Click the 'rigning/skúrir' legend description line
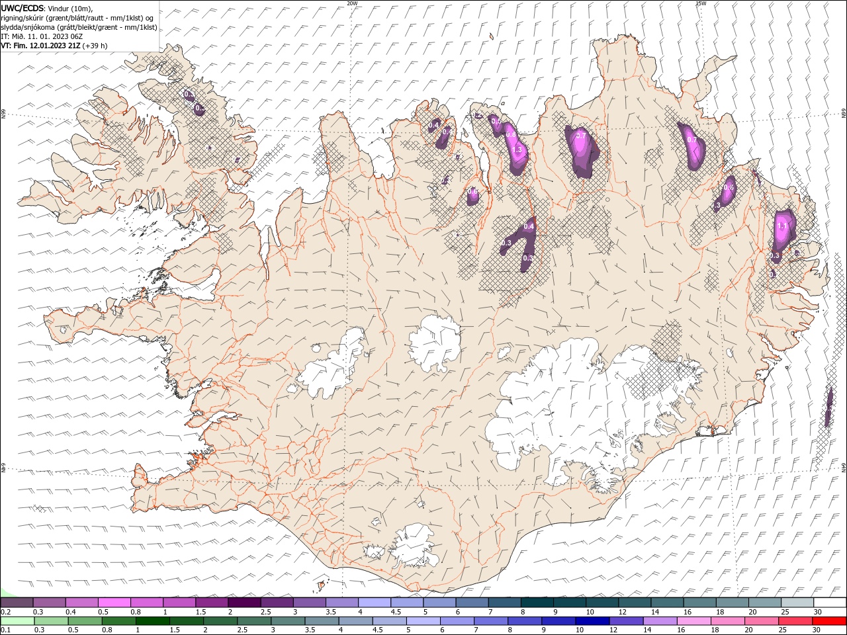Image resolution: width=847 pixels, height=635 pixels. (x=77, y=18)
